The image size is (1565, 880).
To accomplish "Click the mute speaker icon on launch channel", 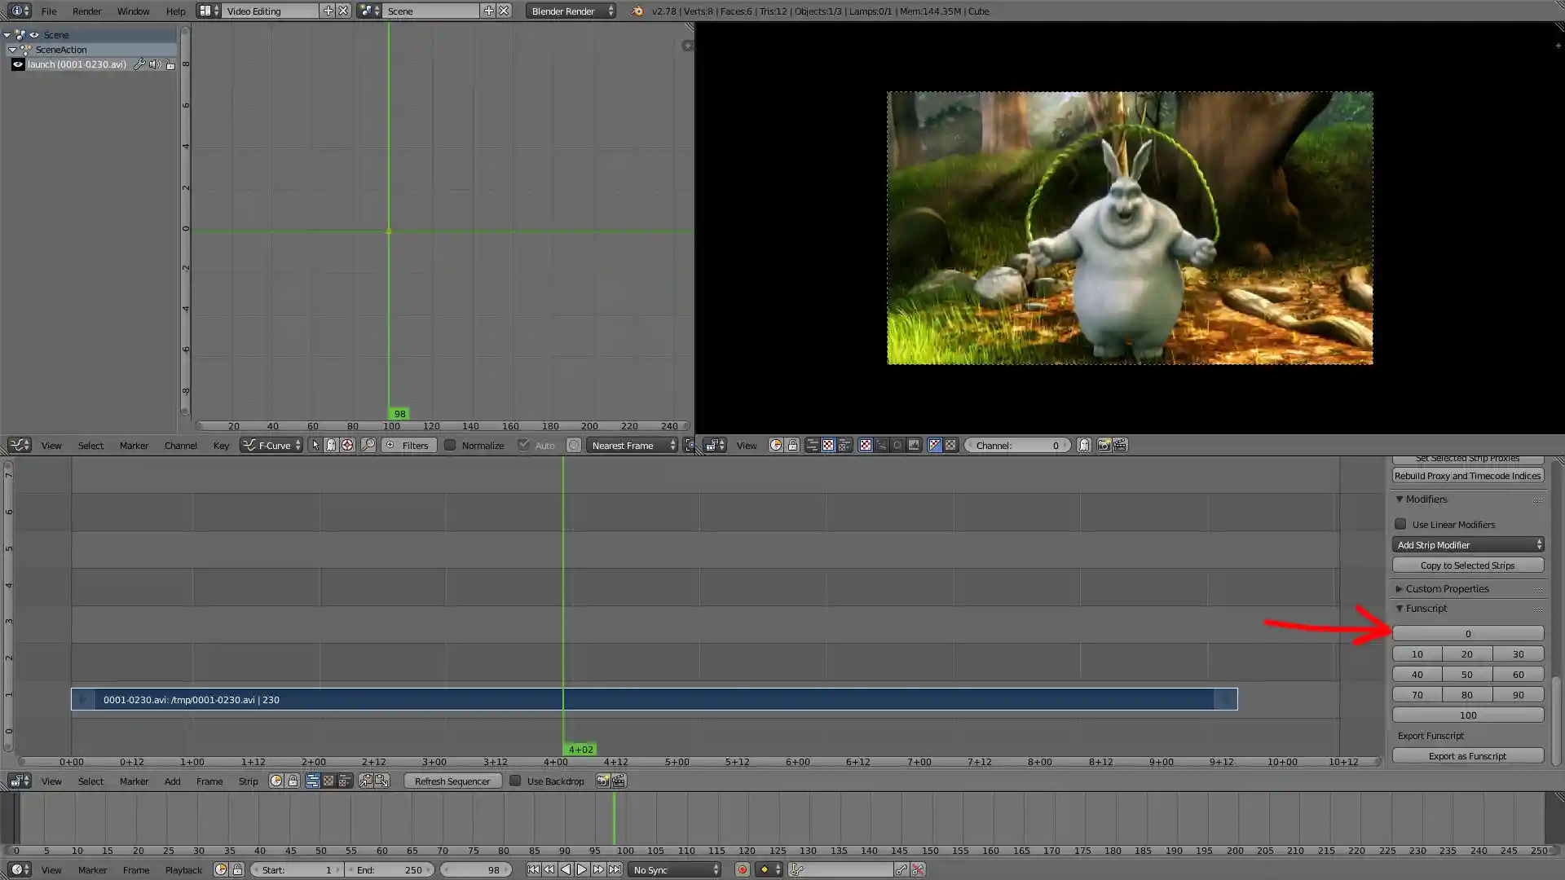I will pos(155,64).
